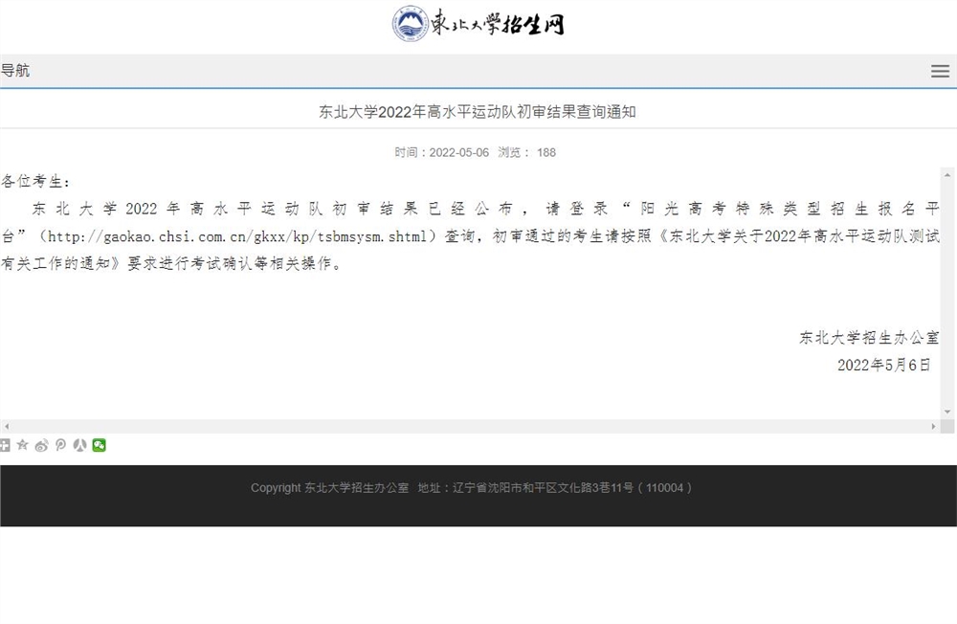The height and width of the screenshot is (624, 957).
Task: Click the footer Copyright 东北大学招生办公室 text
Action: 329,488
